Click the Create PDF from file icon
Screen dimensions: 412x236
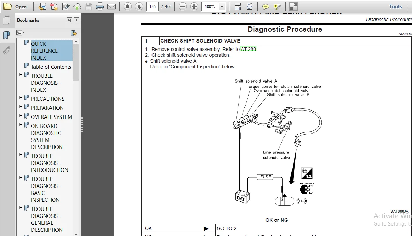tap(42, 7)
